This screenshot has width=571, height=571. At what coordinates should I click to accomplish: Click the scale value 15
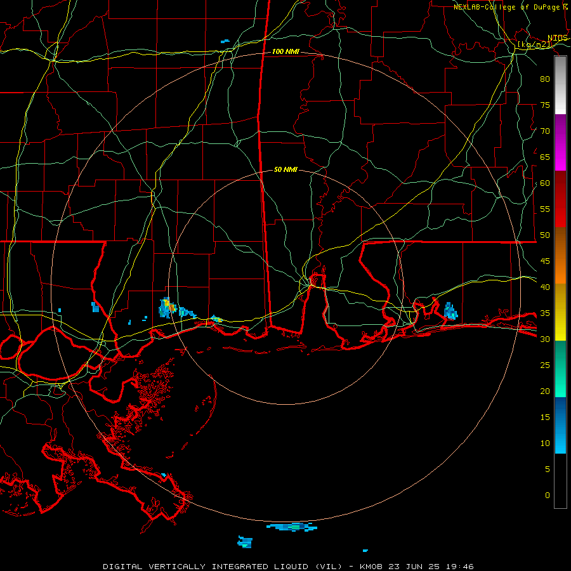pyautogui.click(x=545, y=417)
